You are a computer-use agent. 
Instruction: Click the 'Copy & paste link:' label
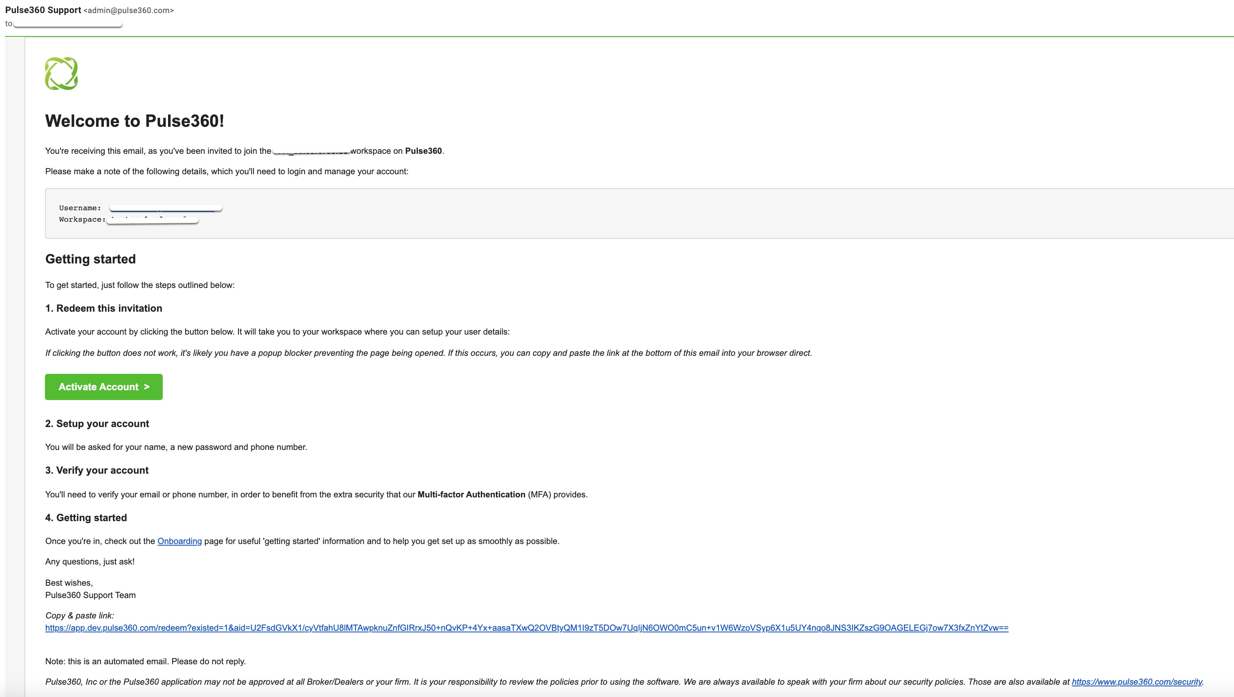coord(79,616)
